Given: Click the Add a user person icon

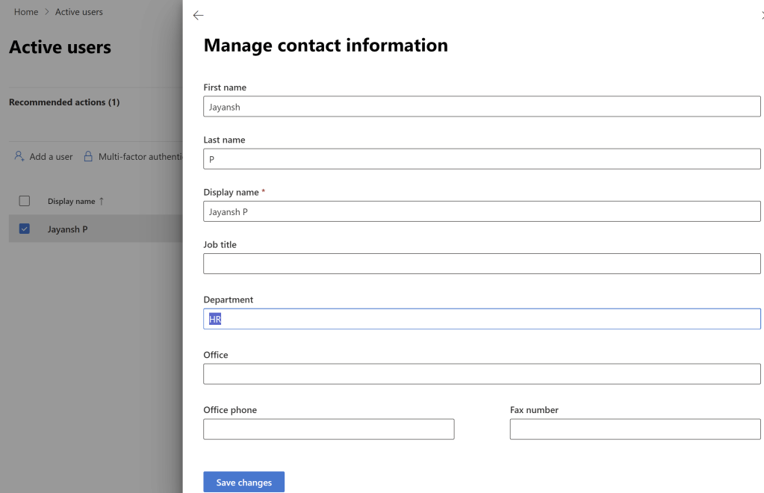Looking at the screenshot, I should point(19,157).
